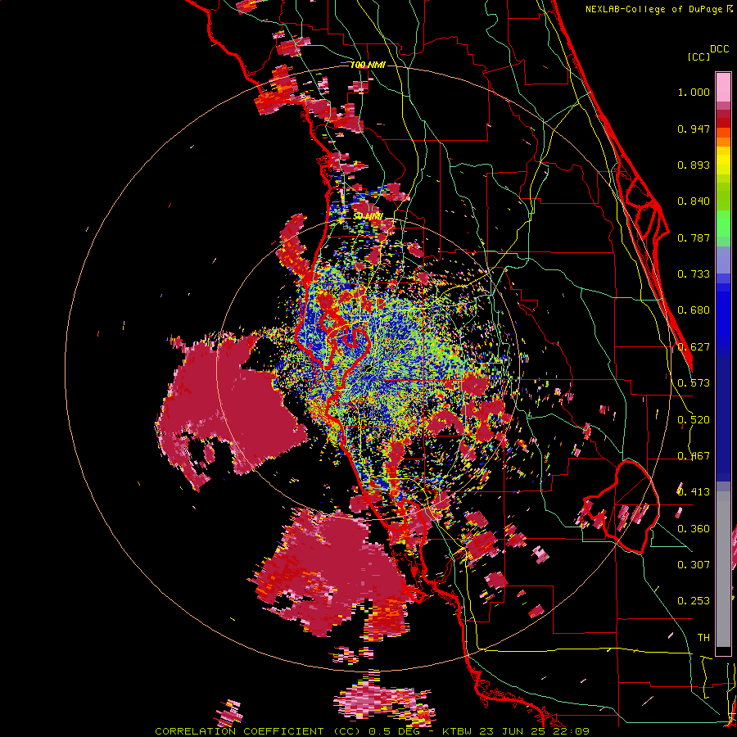Select the 0.893 scale value
The width and height of the screenshot is (737, 737).
[x=694, y=165]
